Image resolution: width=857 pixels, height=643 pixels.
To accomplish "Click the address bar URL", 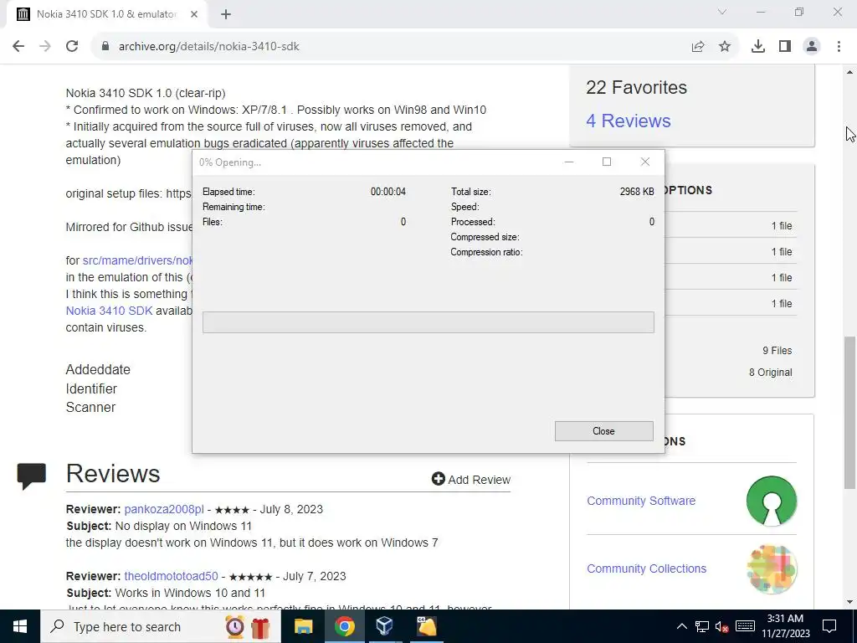I will [208, 47].
